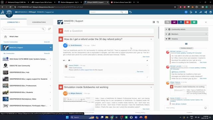The height and width of the screenshot is (120, 213).
Task: Open Simulation question screenshot thumbnail
Action: click(x=79, y=104)
